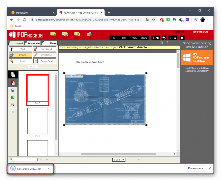This screenshot has width=221, height=181.
Task: Go back to the previous page
Action: tap(12, 20)
